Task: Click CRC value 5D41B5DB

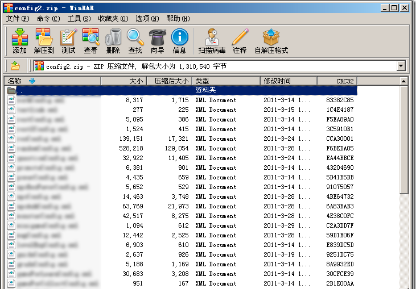Action: point(340,177)
